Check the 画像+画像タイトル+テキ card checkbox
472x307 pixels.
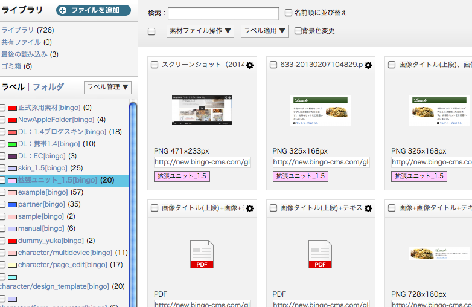coord(392,208)
